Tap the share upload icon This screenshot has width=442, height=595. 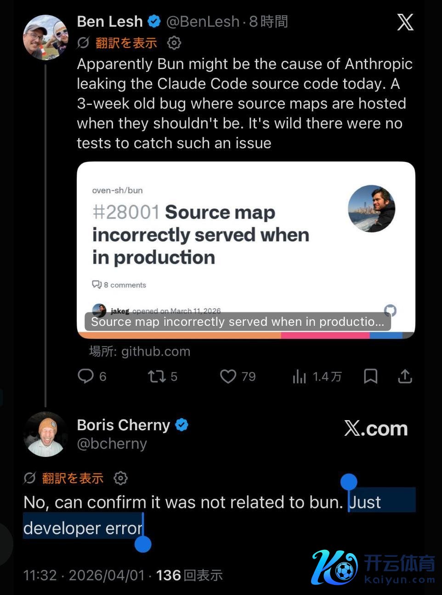tap(405, 376)
